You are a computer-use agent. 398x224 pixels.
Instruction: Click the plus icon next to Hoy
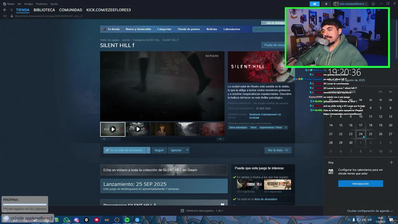pos(391,162)
